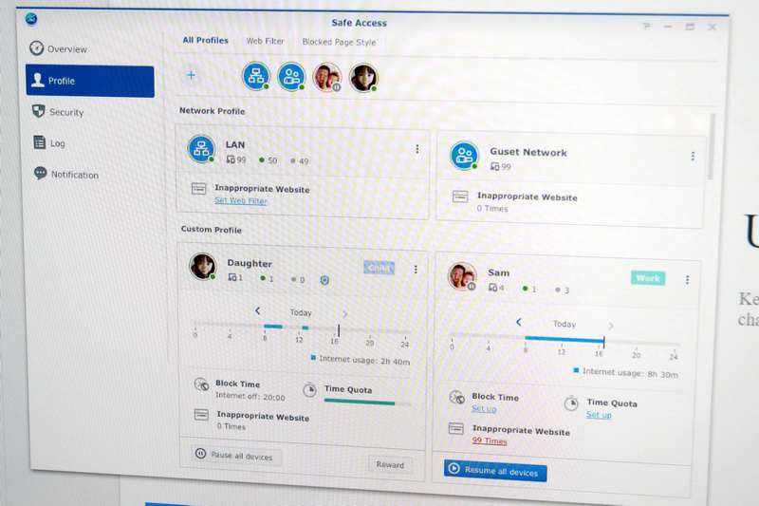Click Sam's Inappropriate Website list icon
Screen dimensions: 759x506
coord(456,428)
